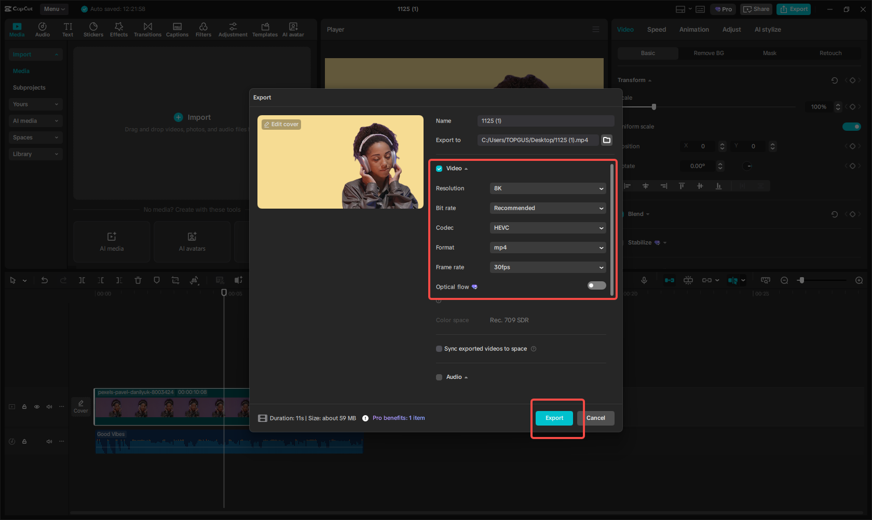Open the AI avatar tool

click(x=293, y=29)
